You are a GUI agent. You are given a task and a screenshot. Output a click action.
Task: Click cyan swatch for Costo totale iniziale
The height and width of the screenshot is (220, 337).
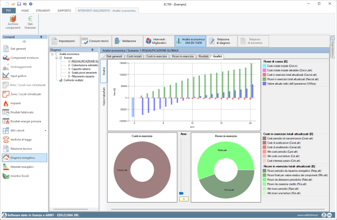(x=265, y=66)
